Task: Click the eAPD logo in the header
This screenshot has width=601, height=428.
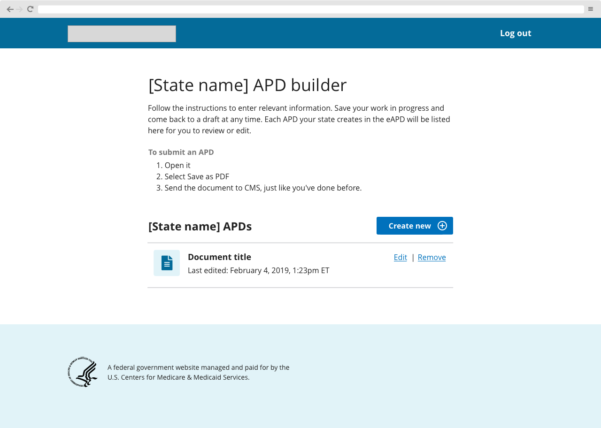Action: [122, 33]
